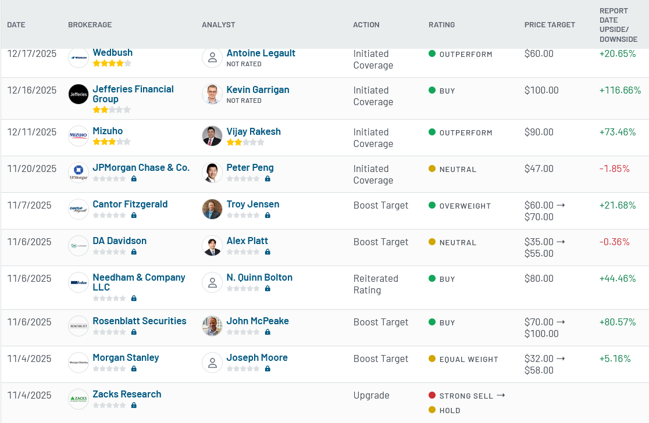
Task: Click the +116.66% upside value
Action: coord(620,90)
